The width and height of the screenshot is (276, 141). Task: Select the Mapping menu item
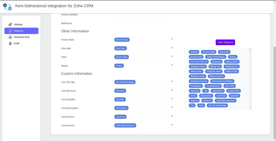(x=22, y=31)
